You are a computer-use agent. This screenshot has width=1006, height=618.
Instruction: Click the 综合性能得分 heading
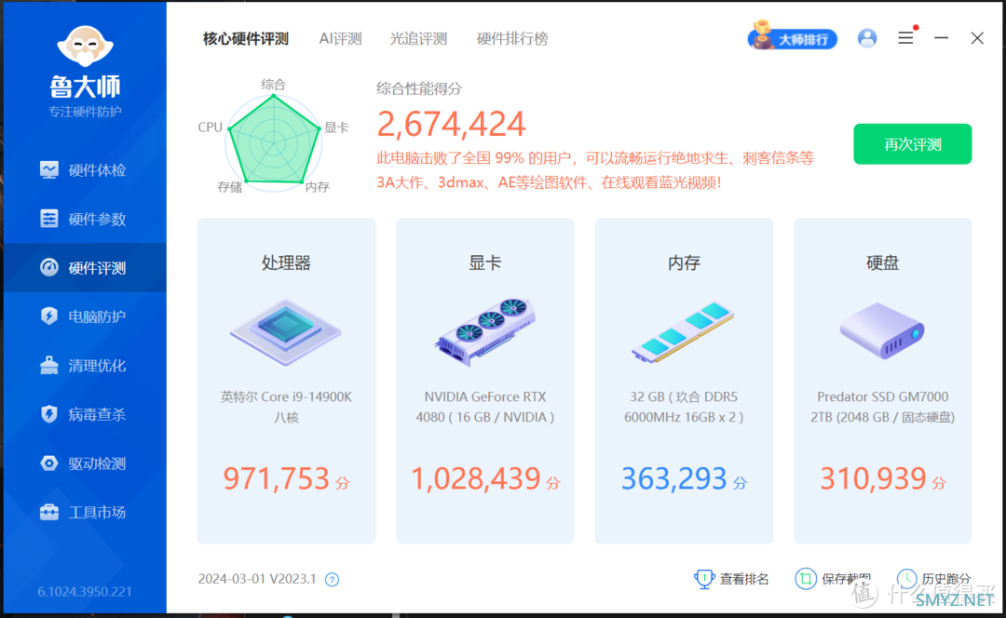pyautogui.click(x=419, y=88)
